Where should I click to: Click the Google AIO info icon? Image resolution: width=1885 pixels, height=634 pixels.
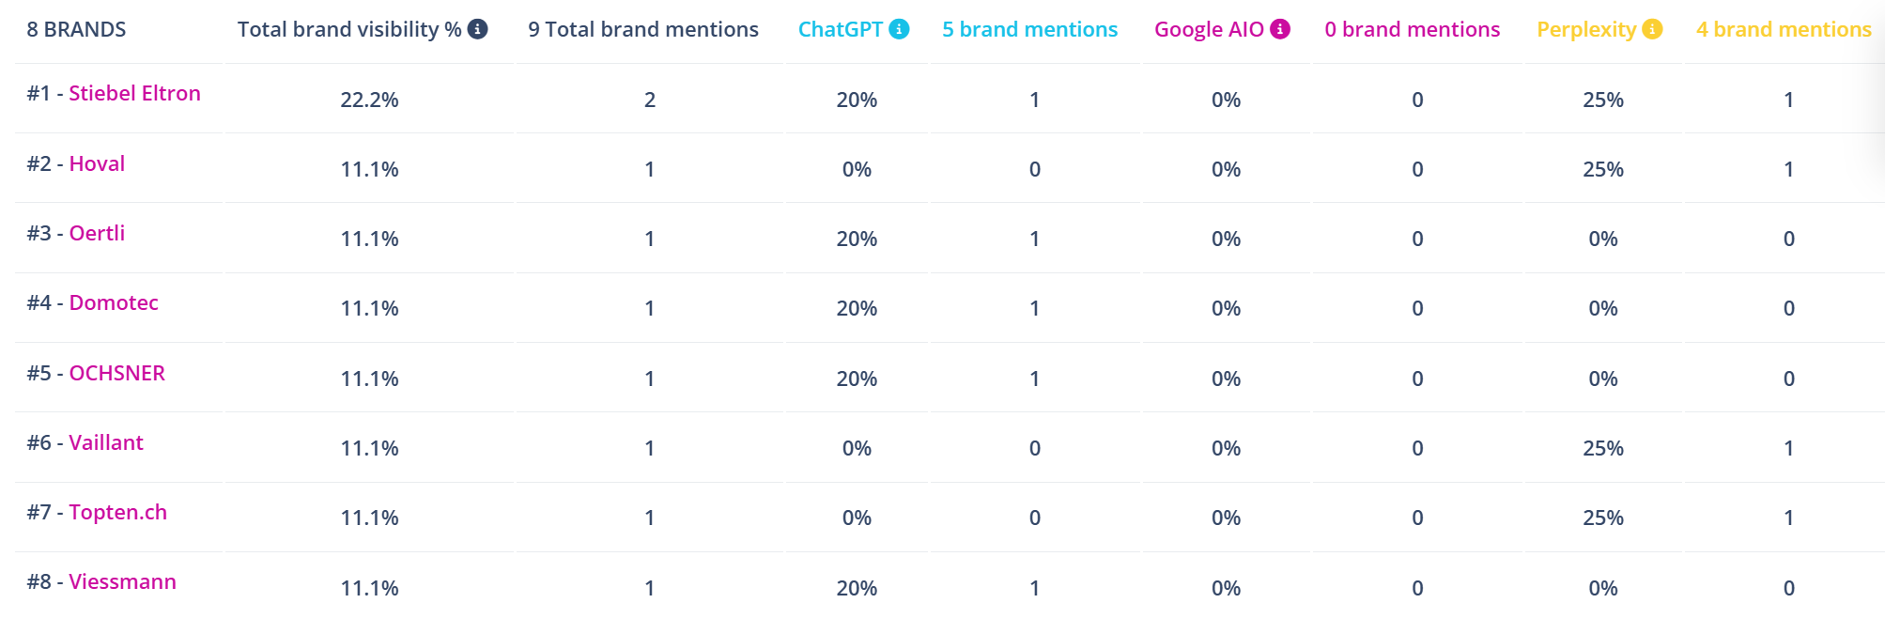[x=1280, y=29]
